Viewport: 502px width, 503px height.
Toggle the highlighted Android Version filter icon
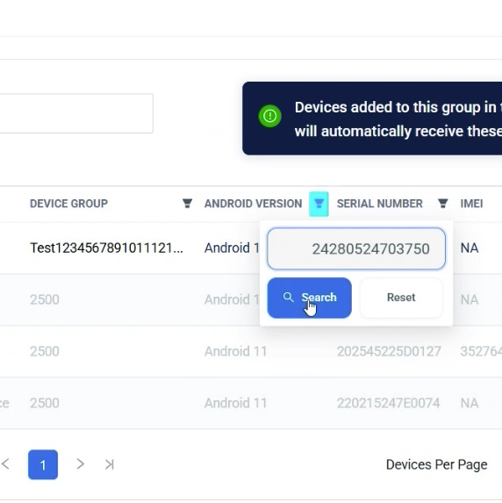pos(319,204)
